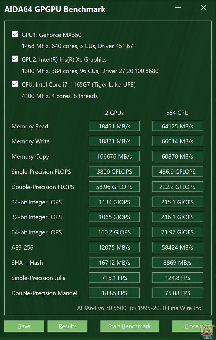Open the Results button

68,326
